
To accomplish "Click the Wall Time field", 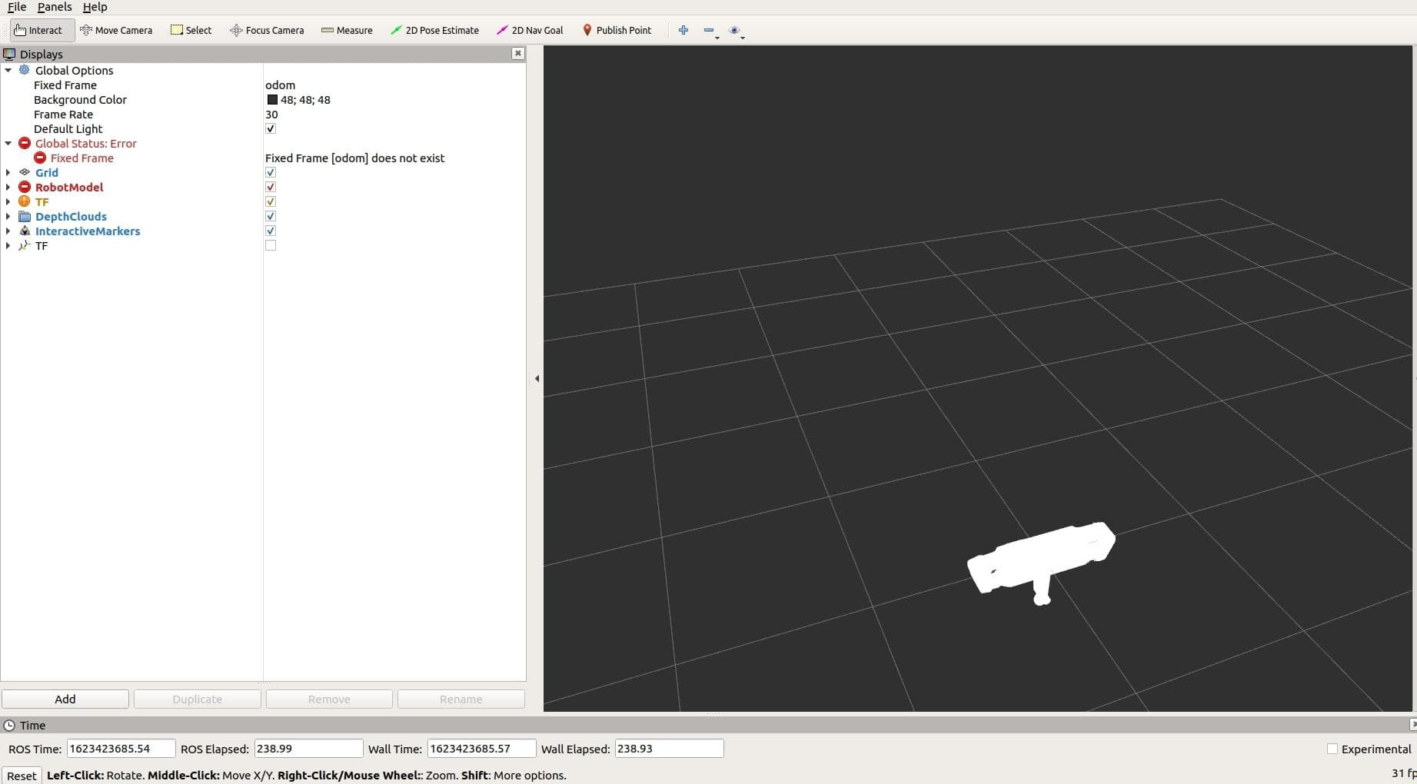I will click(x=481, y=749).
